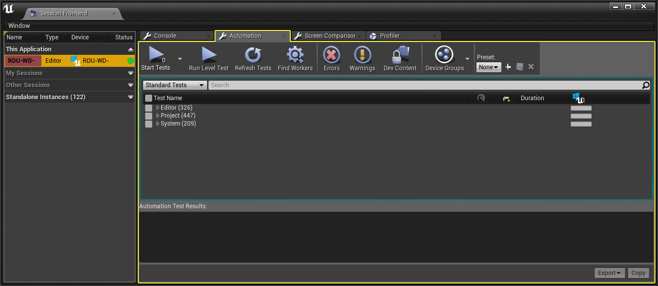Screen dimensions: 658x286
Task: Click the Start Tests play icon
Action: pos(156,54)
